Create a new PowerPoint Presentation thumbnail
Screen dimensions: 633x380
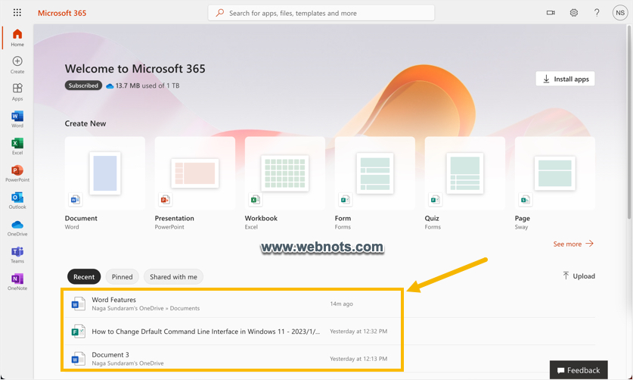tap(195, 173)
